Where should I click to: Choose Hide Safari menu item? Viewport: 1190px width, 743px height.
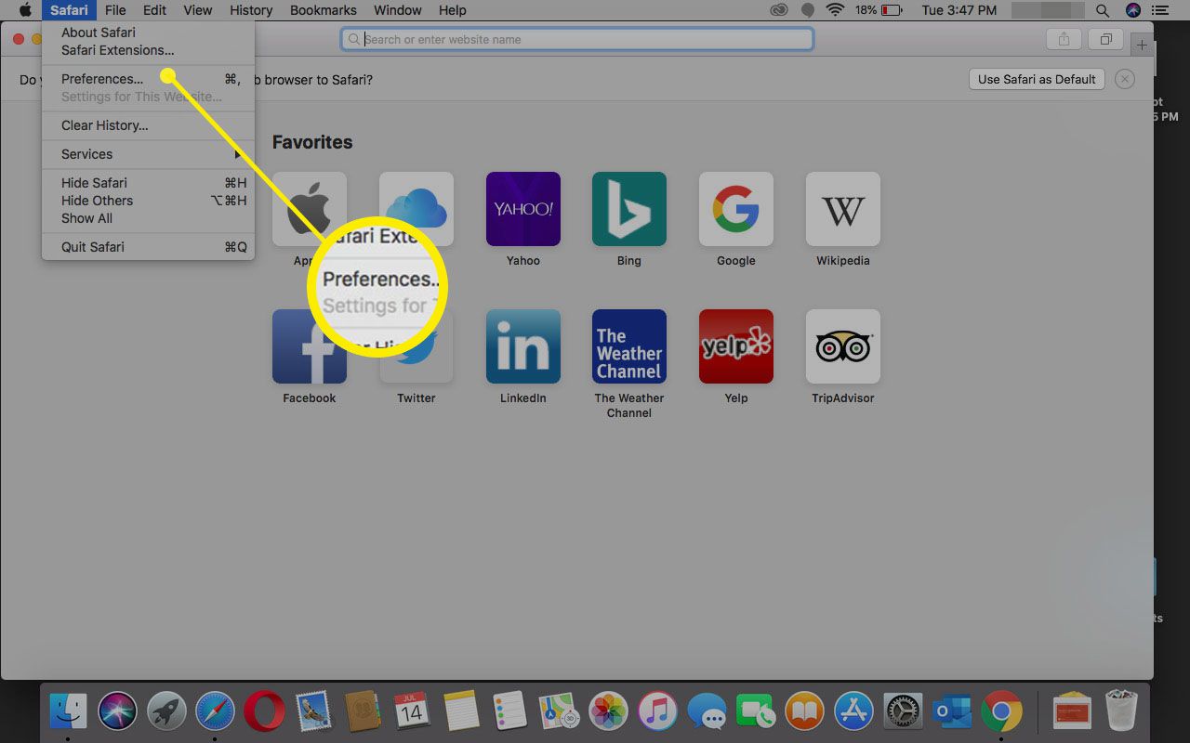tap(148, 183)
